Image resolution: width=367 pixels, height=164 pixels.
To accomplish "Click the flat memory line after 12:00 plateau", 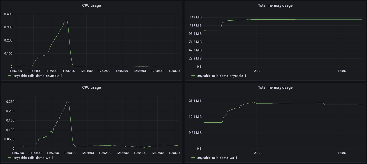I will coord(298,19).
